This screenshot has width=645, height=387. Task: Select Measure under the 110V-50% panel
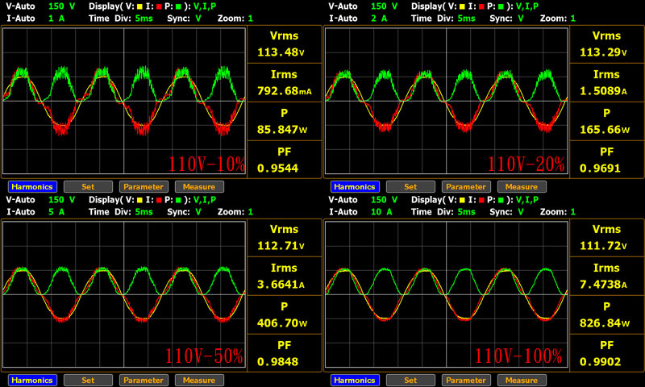199,381
